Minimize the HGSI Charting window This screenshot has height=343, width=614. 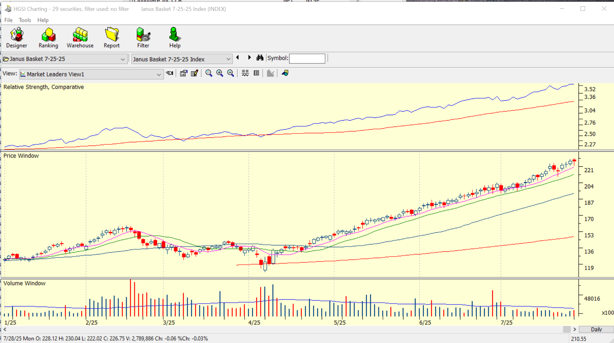coord(562,9)
